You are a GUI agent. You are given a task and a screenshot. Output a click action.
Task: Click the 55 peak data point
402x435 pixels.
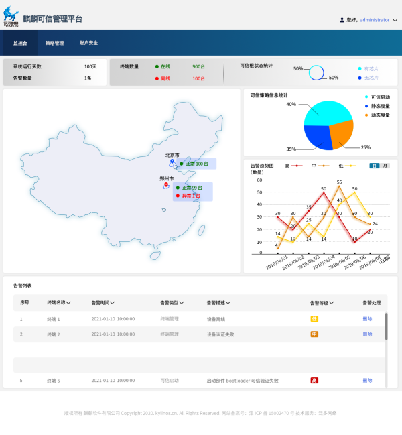click(339, 186)
